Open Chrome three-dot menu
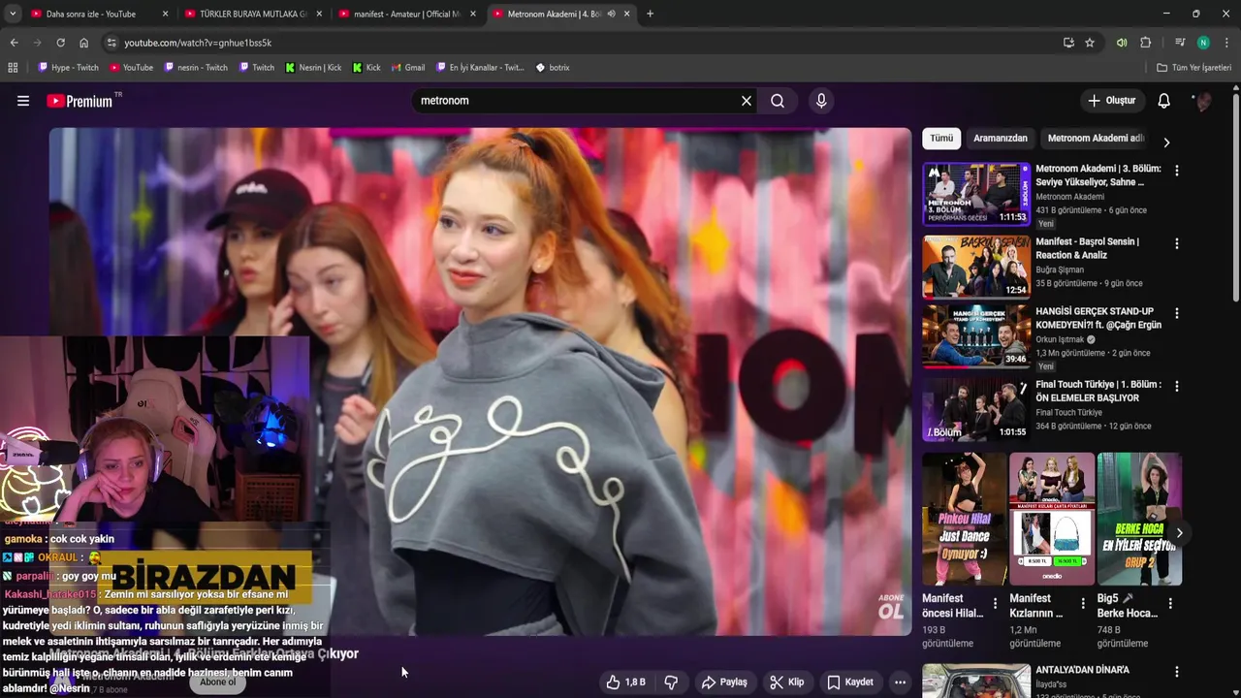 (1226, 43)
